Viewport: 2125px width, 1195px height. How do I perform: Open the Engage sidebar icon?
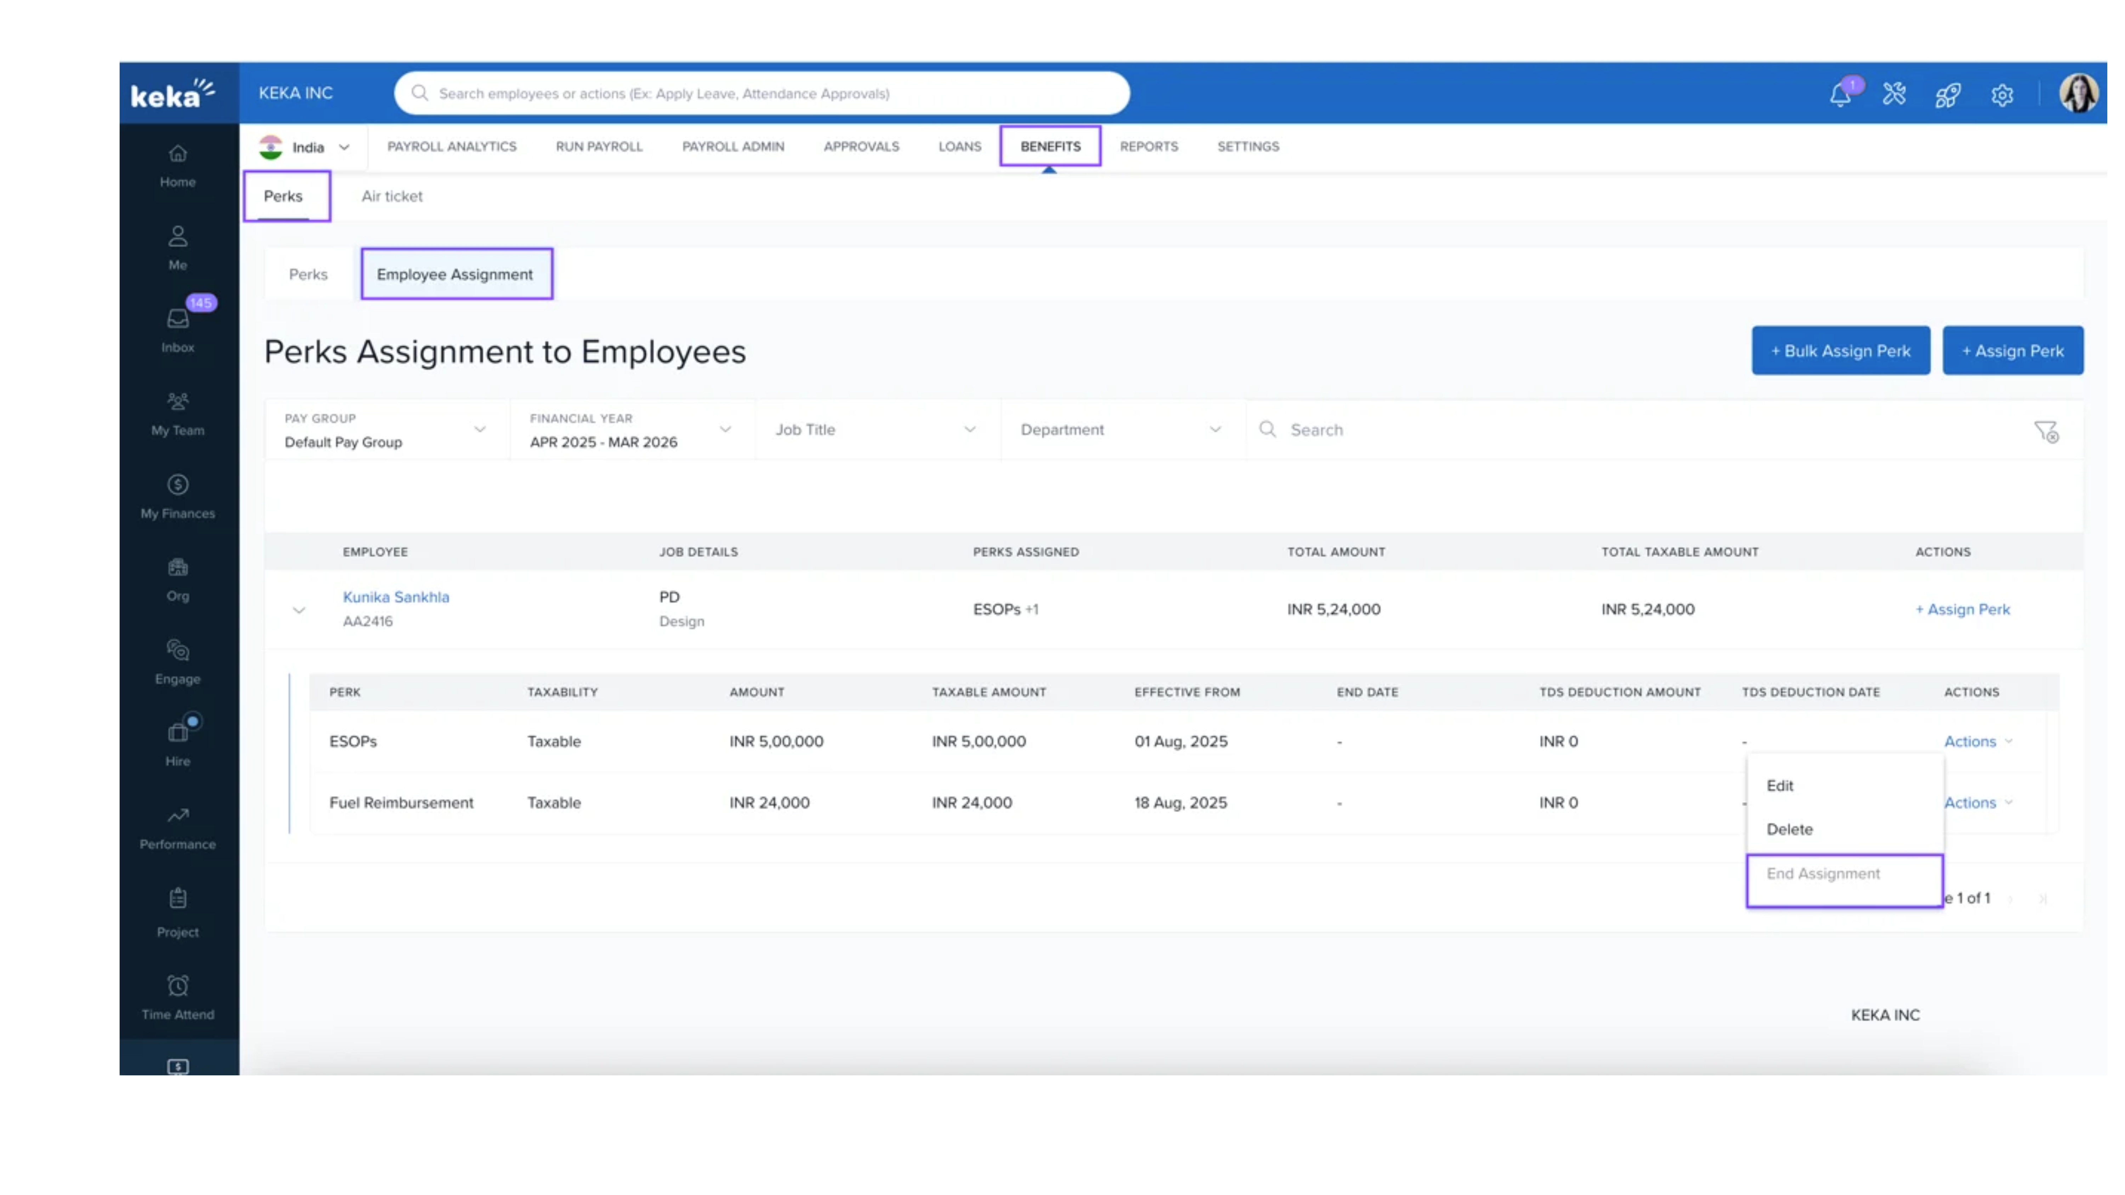click(177, 661)
